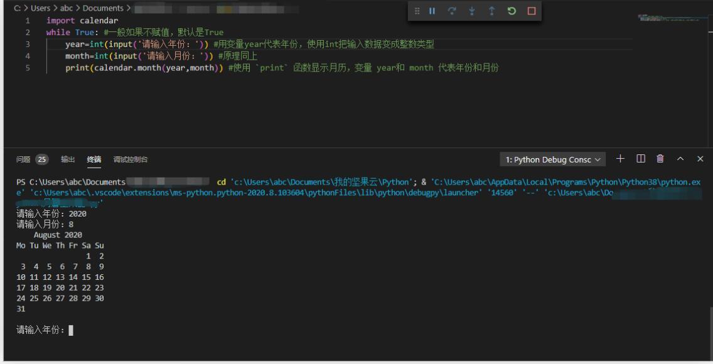Maximize the panel with the up chevron

click(681, 159)
